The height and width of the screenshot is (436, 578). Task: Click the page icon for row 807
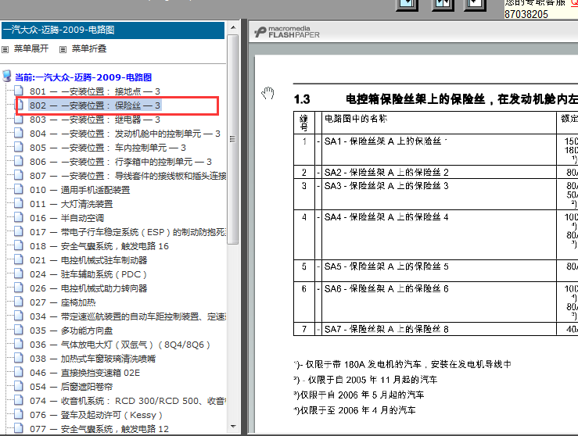click(19, 175)
